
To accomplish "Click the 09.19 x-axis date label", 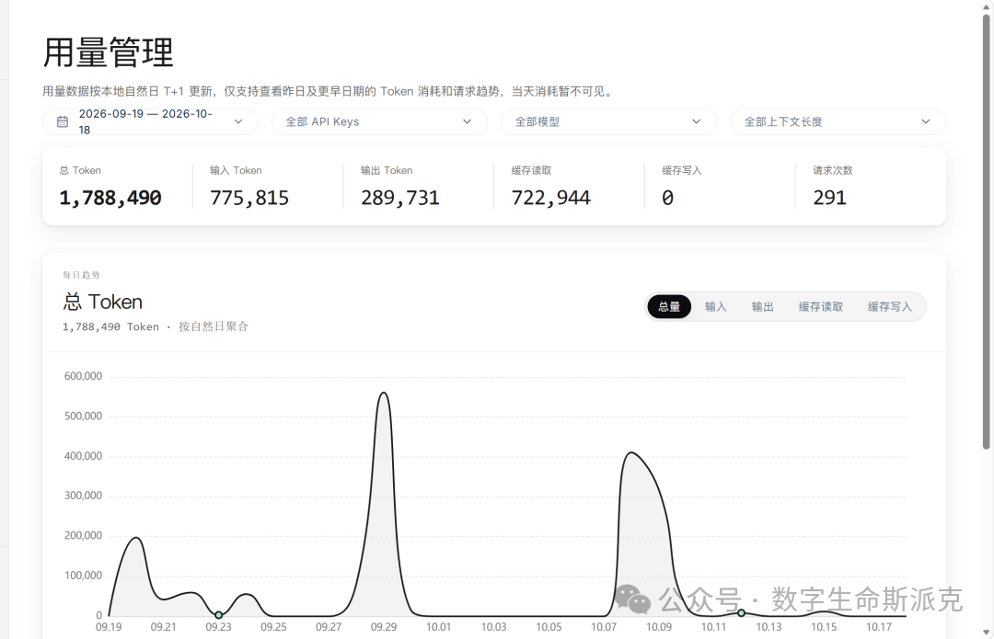I will click(x=109, y=627).
